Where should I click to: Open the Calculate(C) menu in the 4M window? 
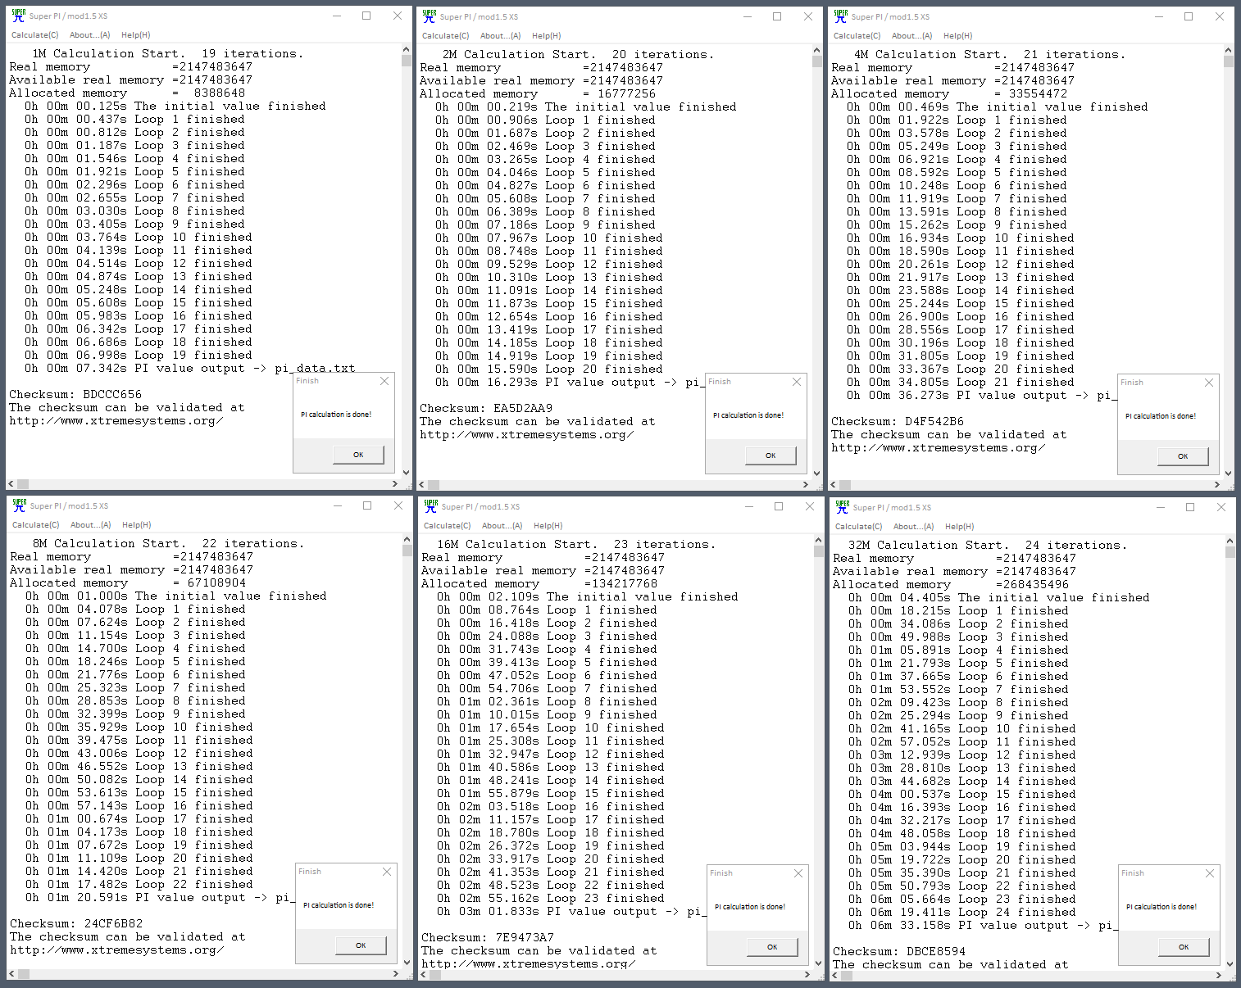tap(857, 36)
